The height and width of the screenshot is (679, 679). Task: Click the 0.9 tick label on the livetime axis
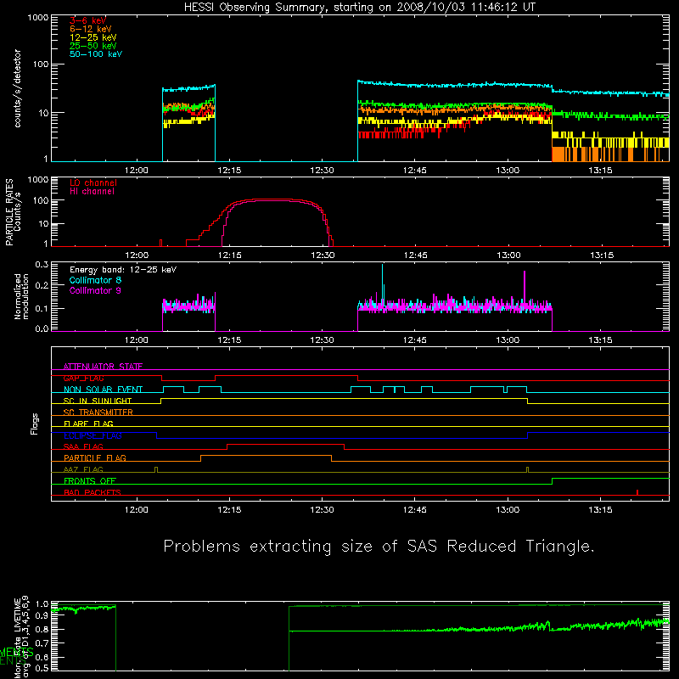pos(42,615)
